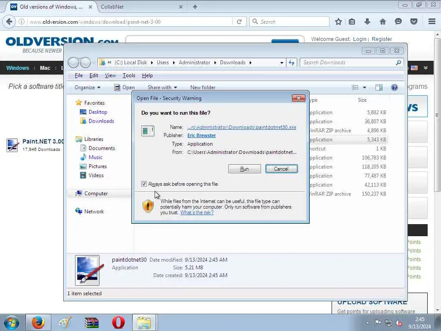Open a new Firefox tab

coord(195,7)
